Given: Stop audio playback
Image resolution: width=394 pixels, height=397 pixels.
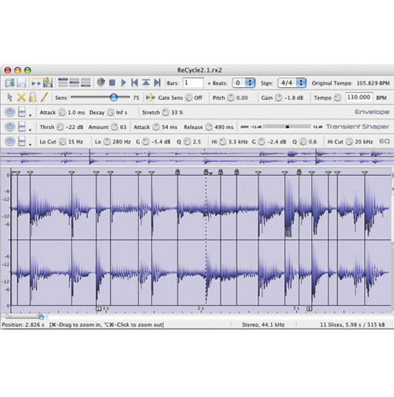Looking at the screenshot, I should [112, 82].
